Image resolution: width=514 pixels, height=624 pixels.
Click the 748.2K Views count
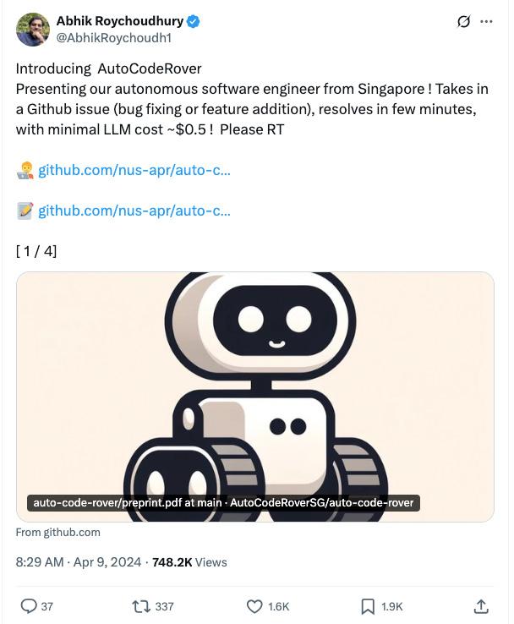[x=189, y=562]
